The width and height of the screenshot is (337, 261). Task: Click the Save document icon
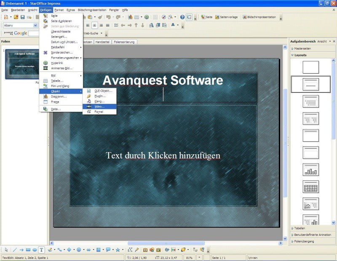(x=23, y=17)
